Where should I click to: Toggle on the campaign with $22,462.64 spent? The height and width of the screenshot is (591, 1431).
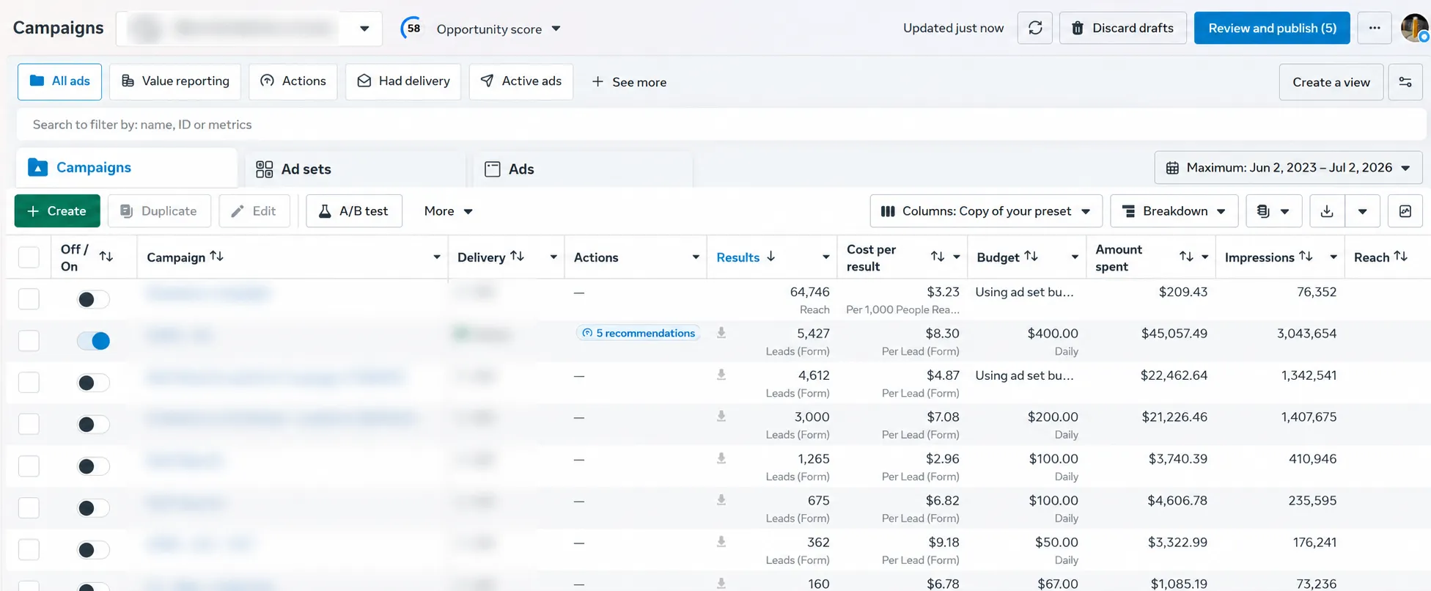click(x=93, y=383)
